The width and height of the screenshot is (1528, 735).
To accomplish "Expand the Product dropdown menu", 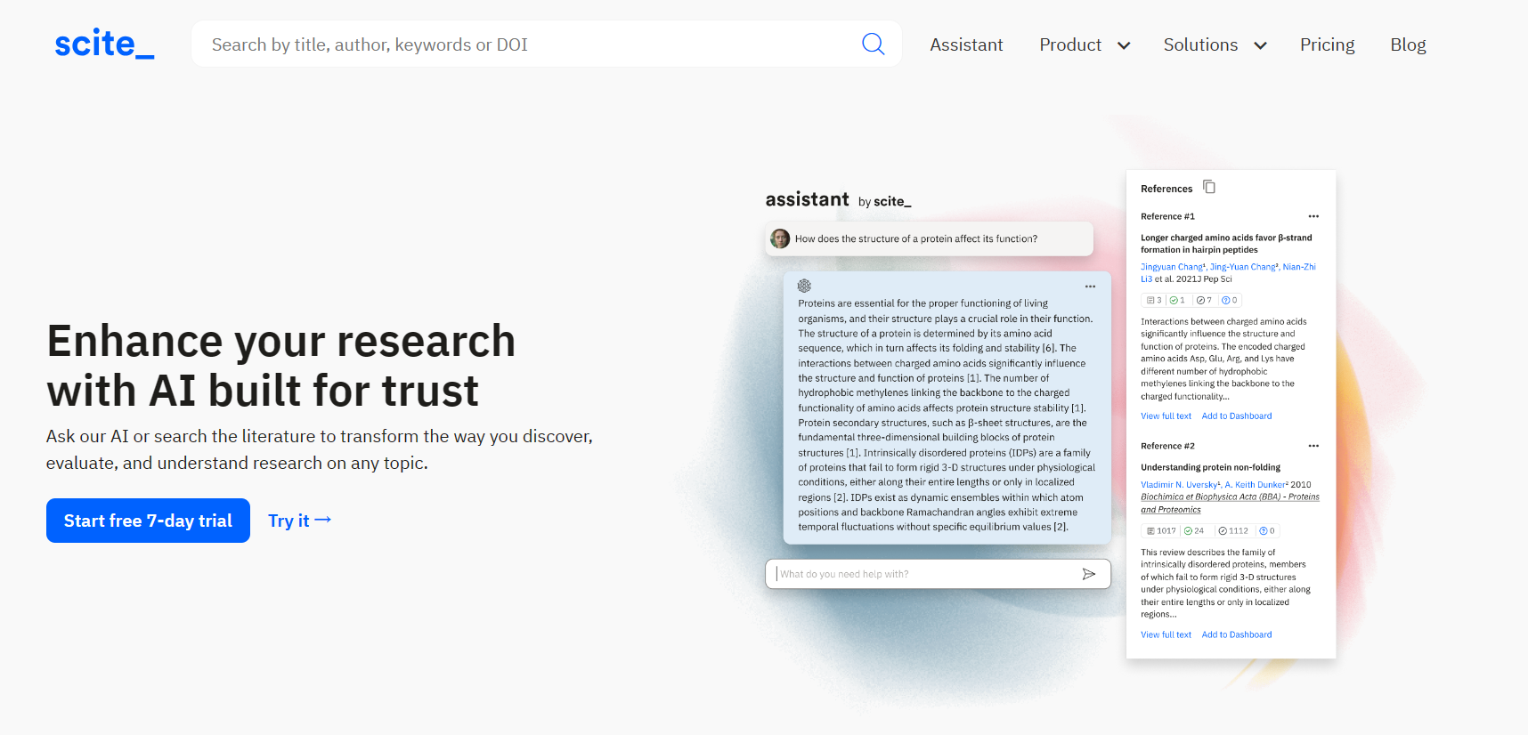I will [x=1084, y=44].
